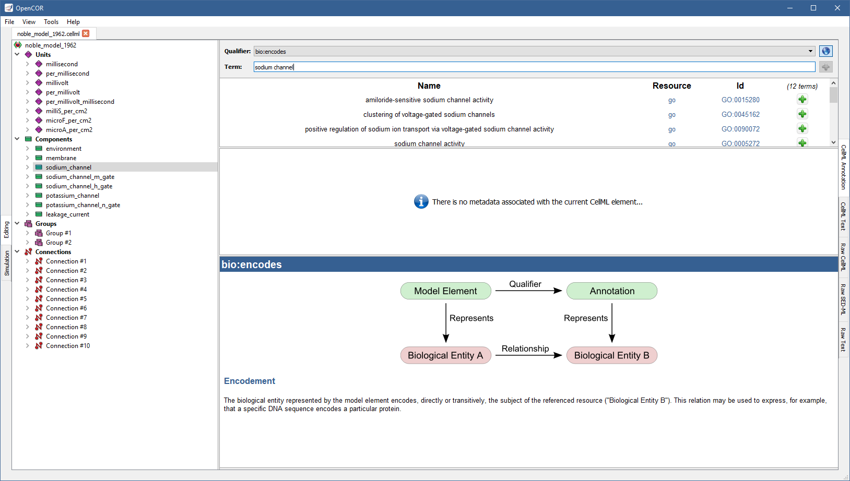Viewport: 850px width, 481px height.
Task: Click the millivolt unit diamond icon
Action: point(39,83)
